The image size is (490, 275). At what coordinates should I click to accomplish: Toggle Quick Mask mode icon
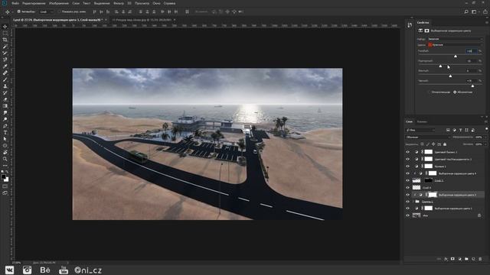tap(5, 186)
